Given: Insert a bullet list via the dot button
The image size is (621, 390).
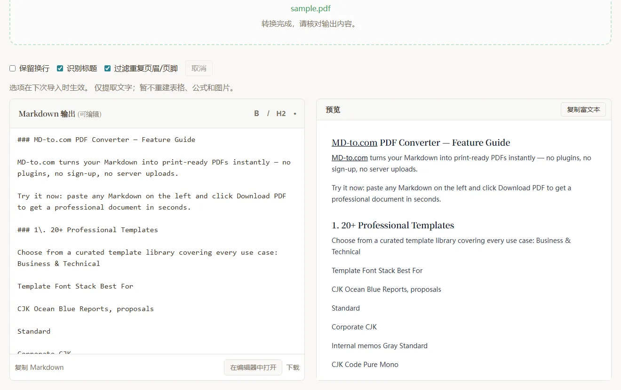Looking at the screenshot, I should pyautogui.click(x=295, y=113).
